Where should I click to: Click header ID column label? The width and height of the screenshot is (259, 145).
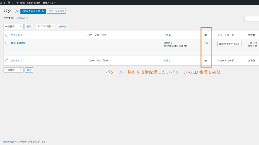click(206, 35)
